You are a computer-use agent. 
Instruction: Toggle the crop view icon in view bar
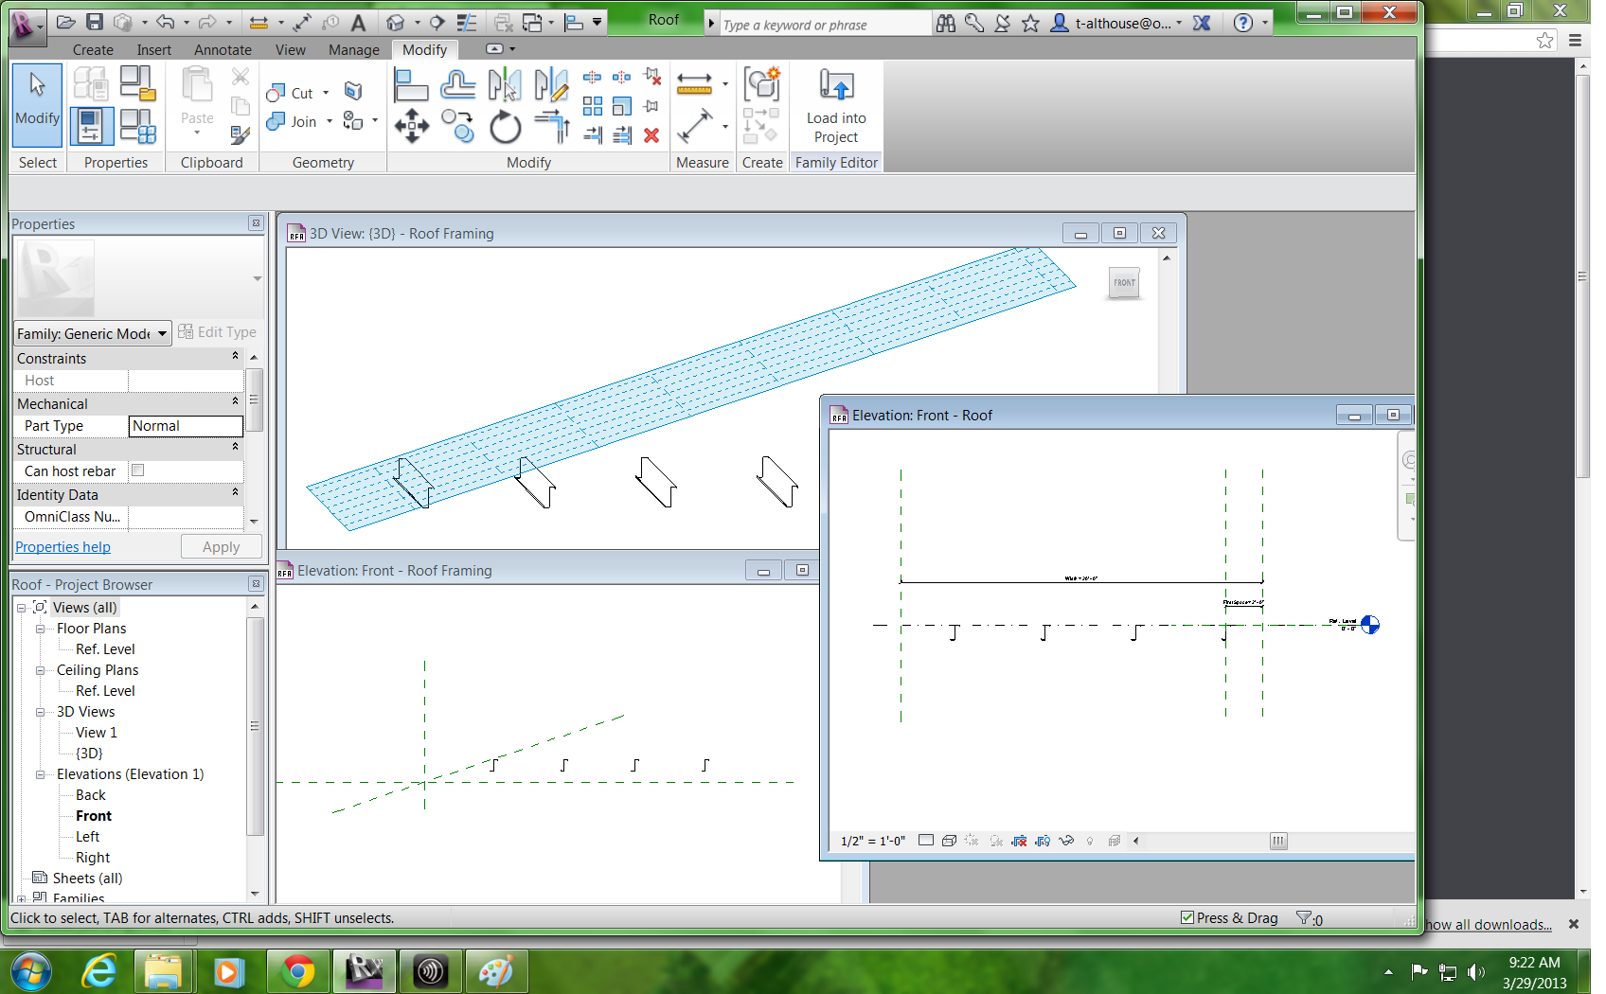[x=1019, y=841]
